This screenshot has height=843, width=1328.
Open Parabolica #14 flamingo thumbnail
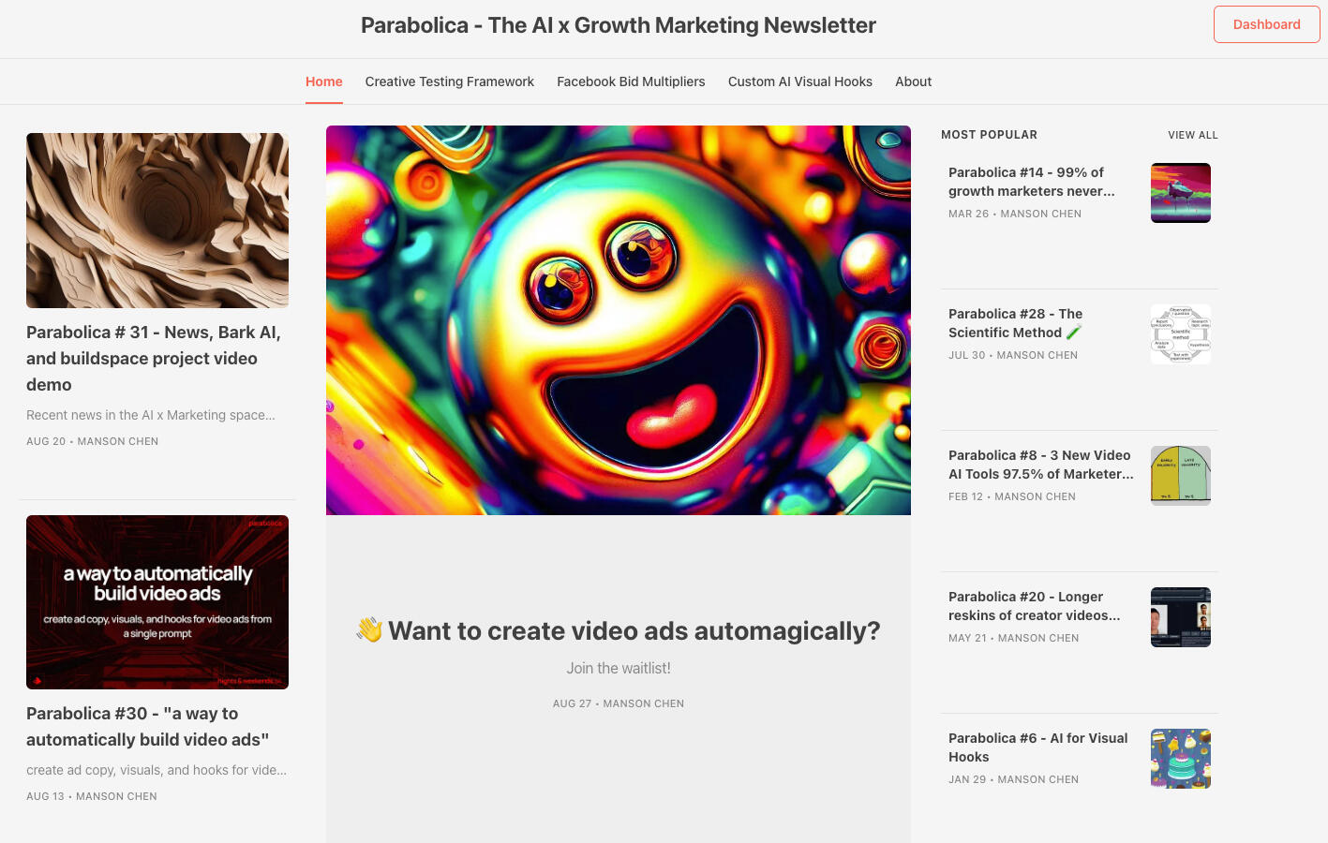1180,193
